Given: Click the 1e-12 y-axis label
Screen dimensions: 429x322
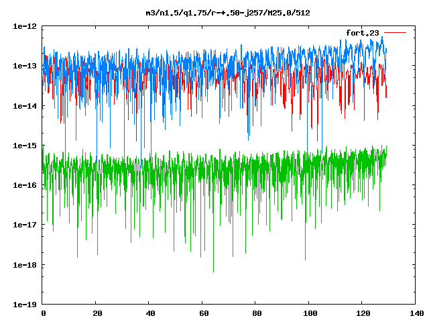Looking at the screenshot, I should (x=25, y=26).
